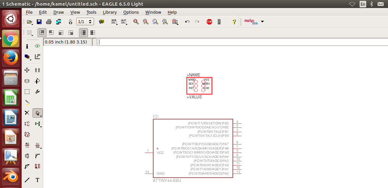388x188 pixels.
Task: Click the red STOP icon
Action: click(x=209, y=22)
